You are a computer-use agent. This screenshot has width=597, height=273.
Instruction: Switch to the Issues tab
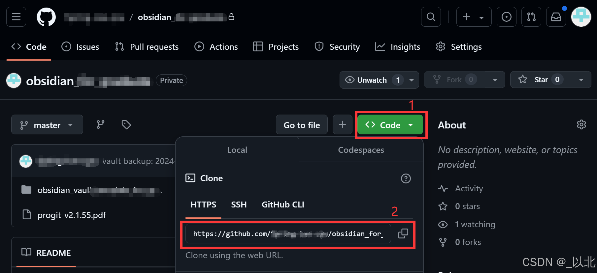click(80, 47)
